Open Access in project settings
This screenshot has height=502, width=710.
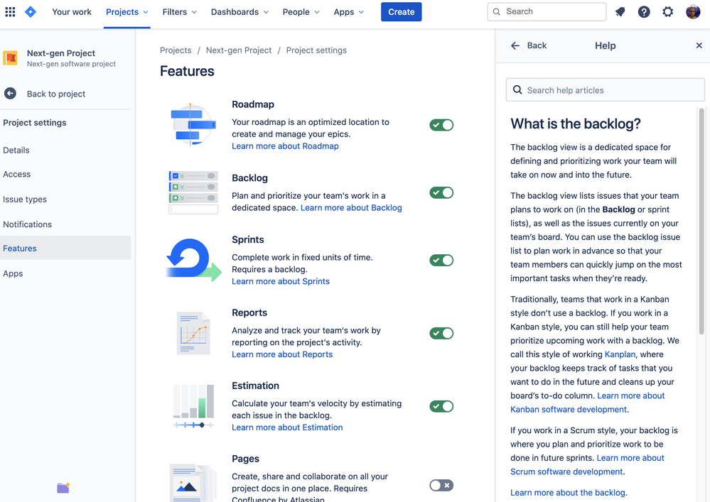click(x=17, y=174)
